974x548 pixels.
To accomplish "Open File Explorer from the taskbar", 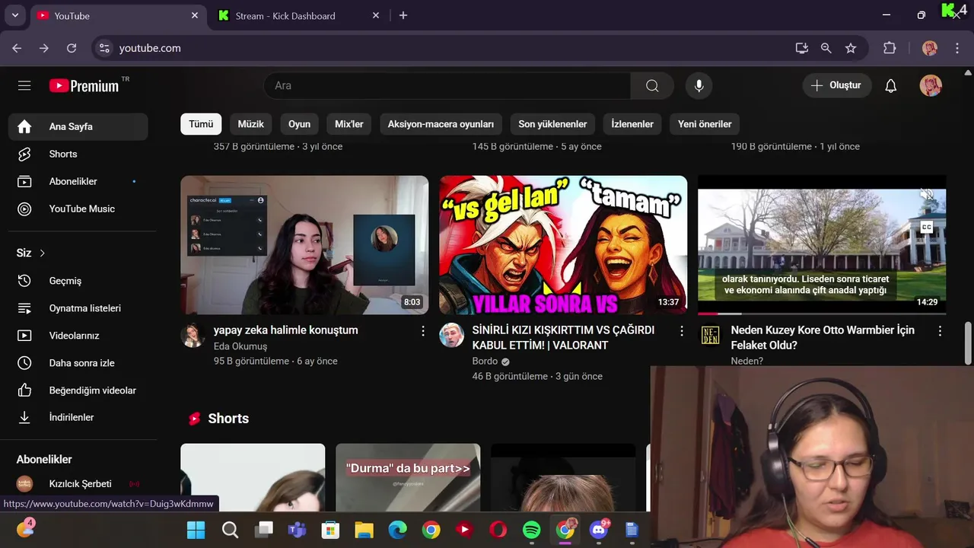I will click(364, 530).
